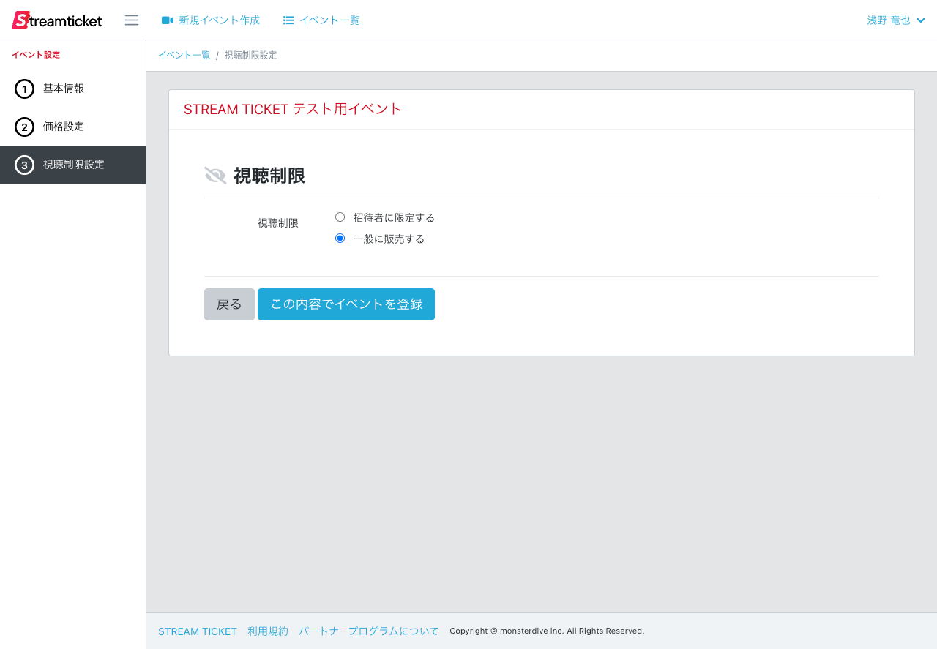
Task: Select 一般に販売する radio option
Action: (x=340, y=239)
